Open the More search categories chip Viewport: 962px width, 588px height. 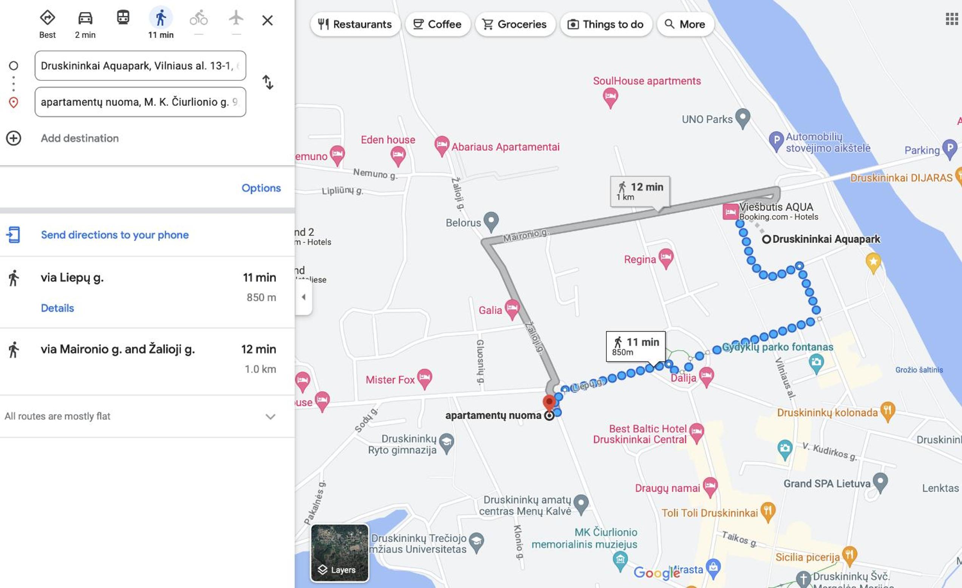(685, 24)
